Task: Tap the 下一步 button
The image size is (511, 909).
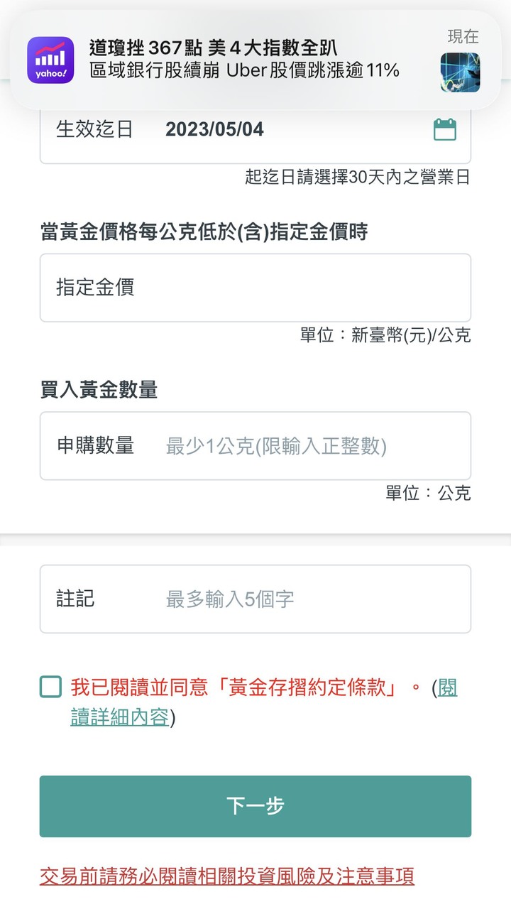Action: [x=255, y=806]
